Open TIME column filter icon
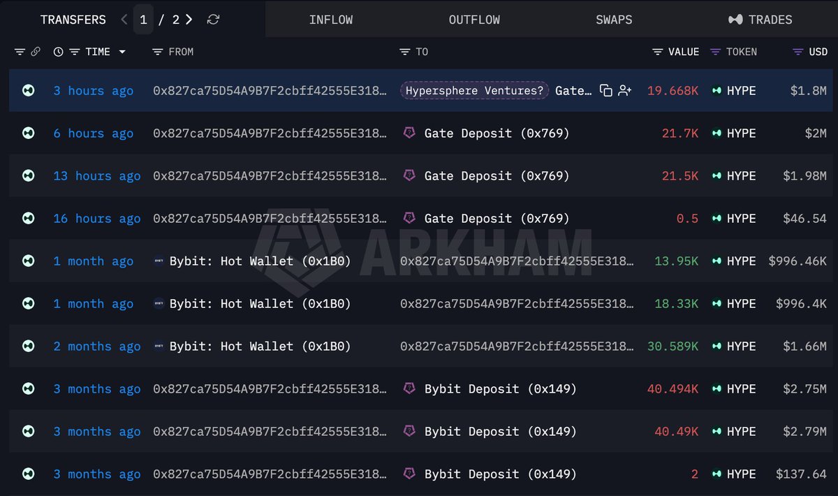Screen dimensions: 838x496 point(73,52)
